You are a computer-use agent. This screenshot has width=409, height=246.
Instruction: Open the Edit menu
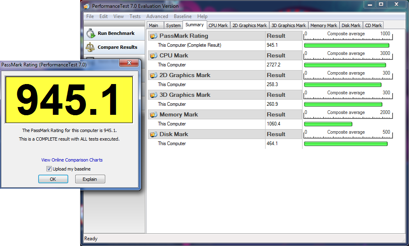[104, 16]
